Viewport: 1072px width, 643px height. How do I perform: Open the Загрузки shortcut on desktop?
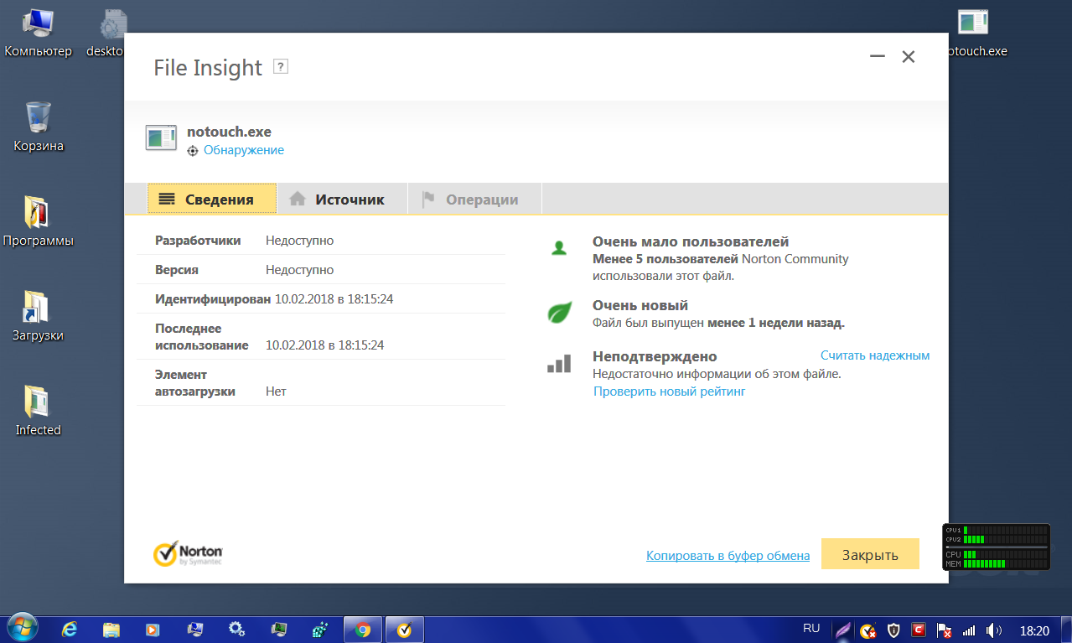click(x=39, y=315)
